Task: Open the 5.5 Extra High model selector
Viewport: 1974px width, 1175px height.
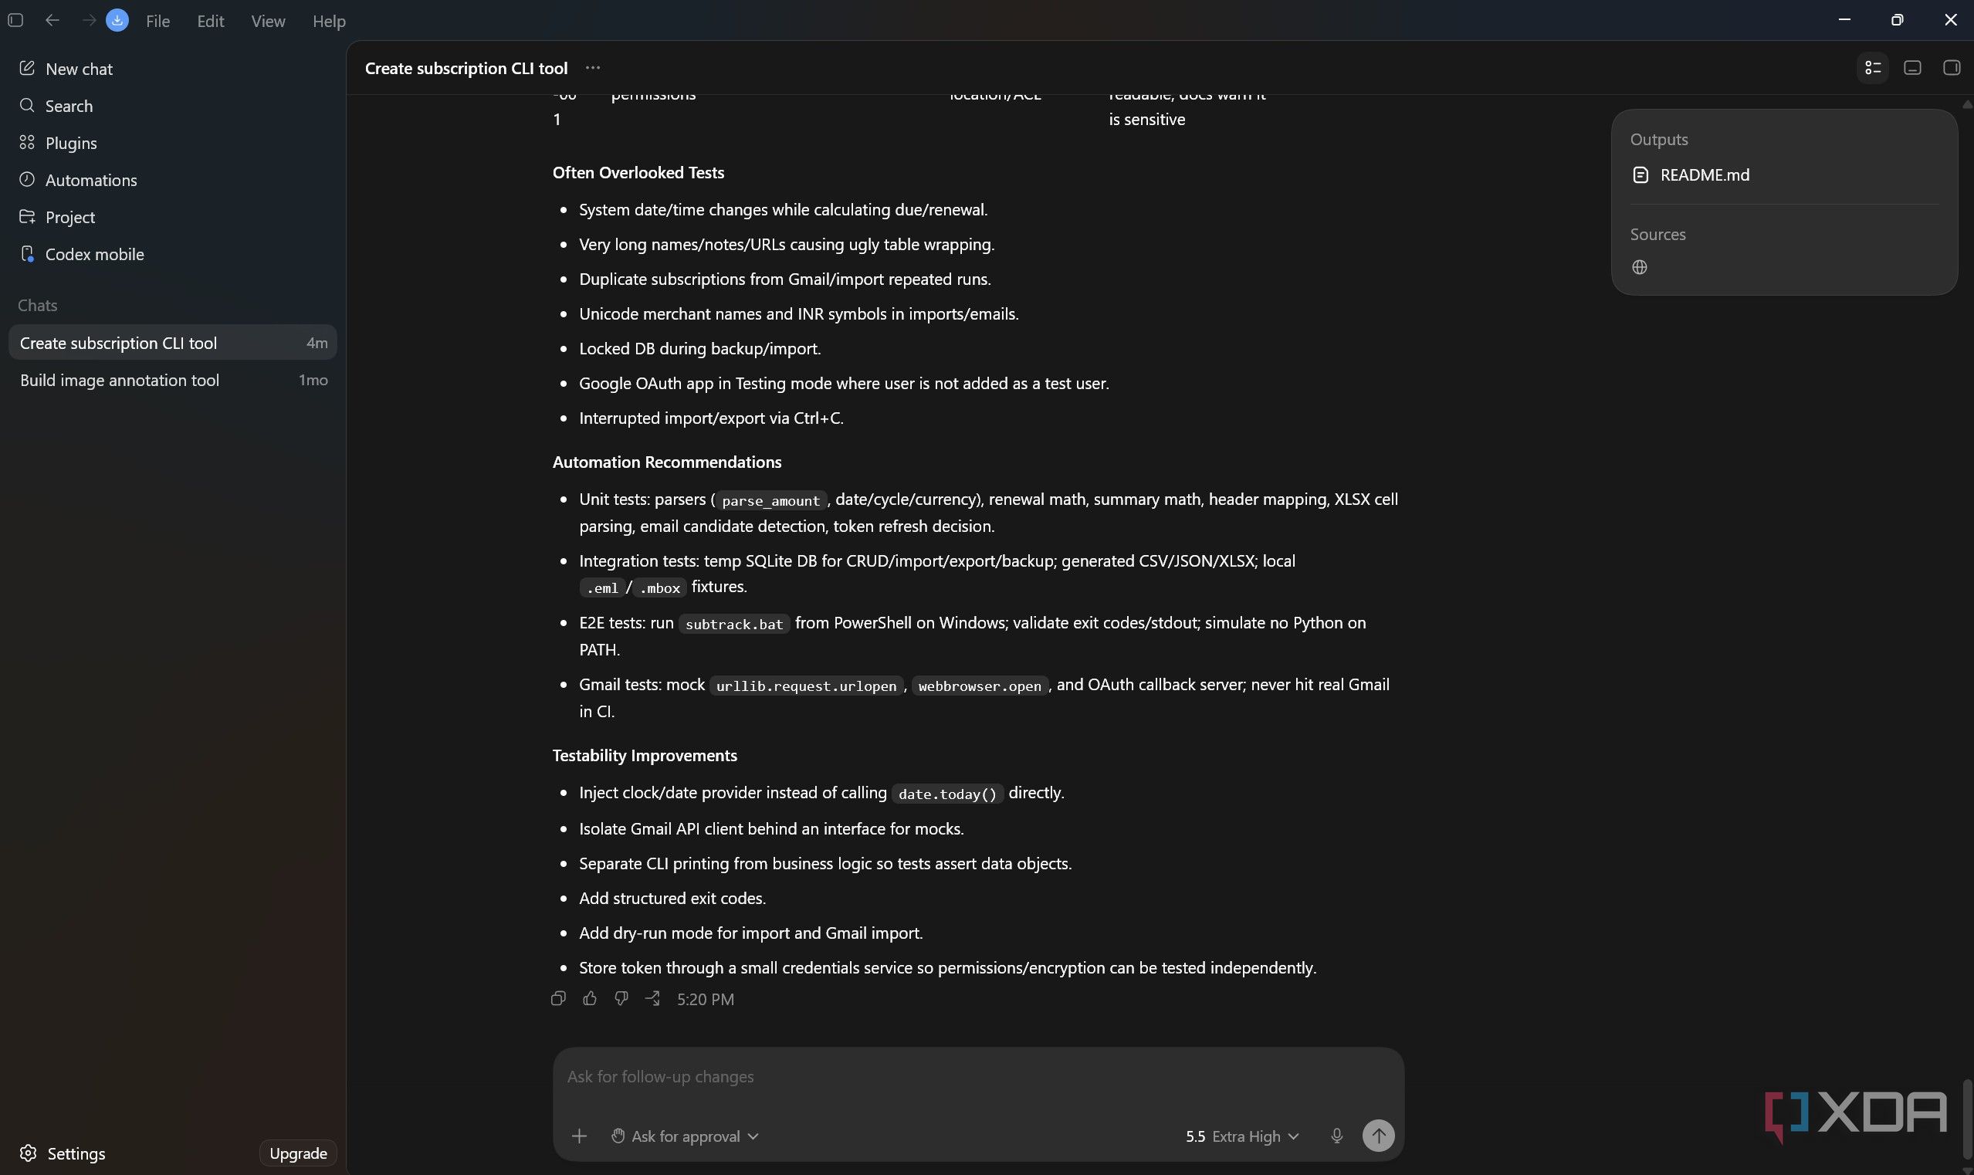Action: 1241,1136
